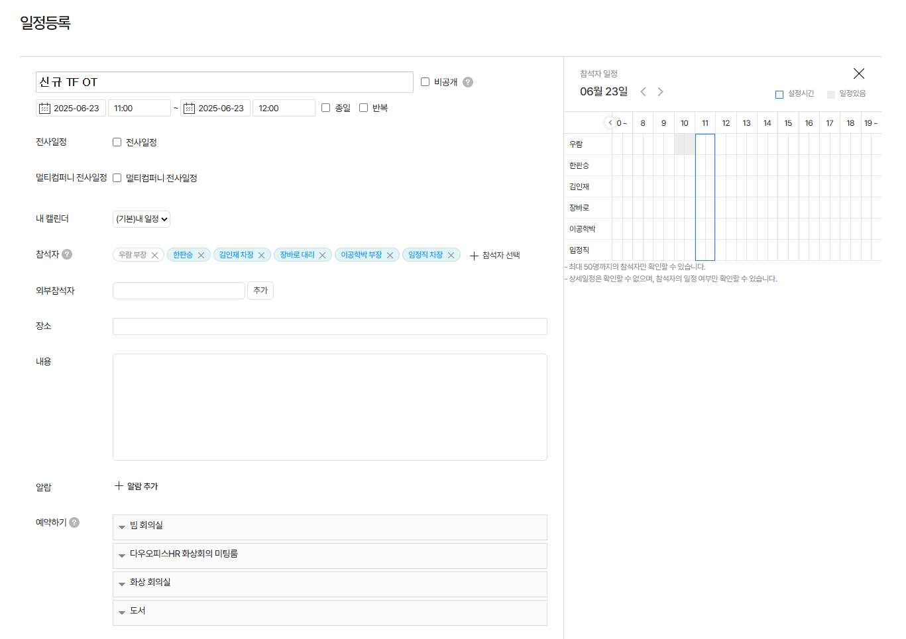
Task: Remove 한판승 from attendees
Action: 201,256
